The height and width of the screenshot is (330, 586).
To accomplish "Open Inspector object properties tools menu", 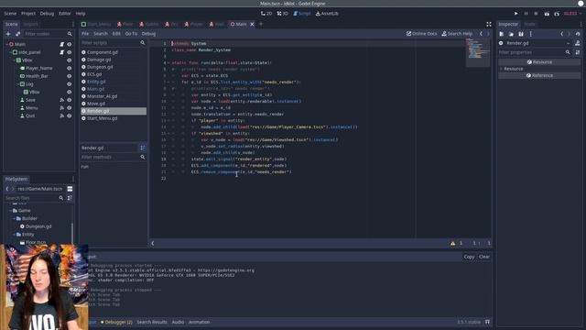I will tap(578, 52).
